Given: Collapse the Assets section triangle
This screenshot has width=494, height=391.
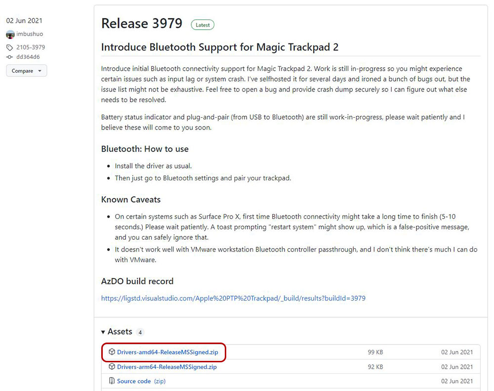Looking at the screenshot, I should pyautogui.click(x=103, y=332).
